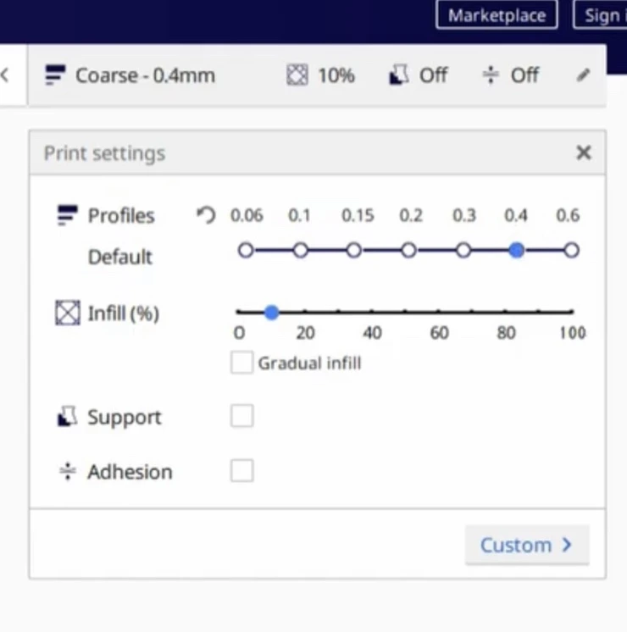627x632 pixels.
Task: Click the infill pattern icon showing 10%
Action: (x=297, y=75)
